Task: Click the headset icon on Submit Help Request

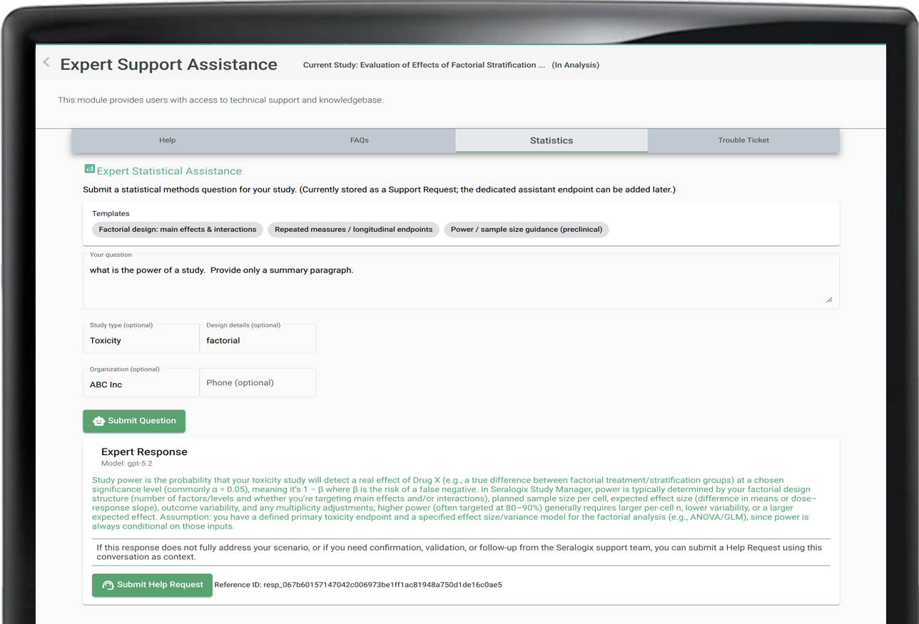Action: [x=108, y=585]
